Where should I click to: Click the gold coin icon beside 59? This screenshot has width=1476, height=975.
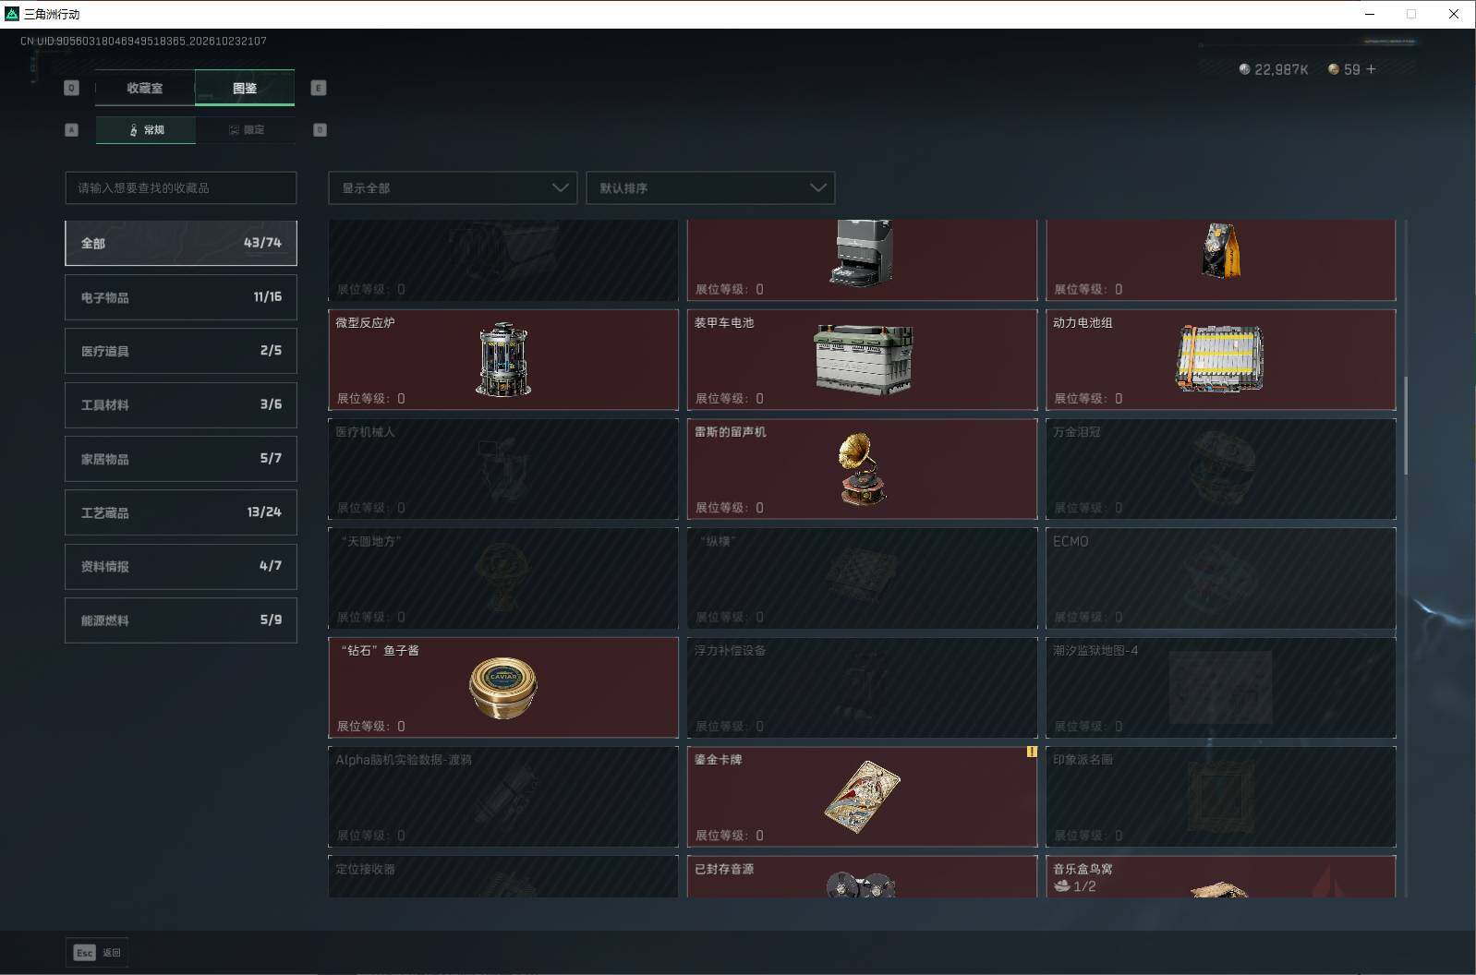coord(1333,69)
